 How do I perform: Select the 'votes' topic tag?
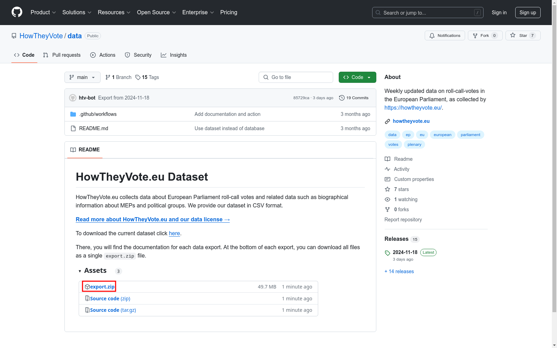pos(393,144)
